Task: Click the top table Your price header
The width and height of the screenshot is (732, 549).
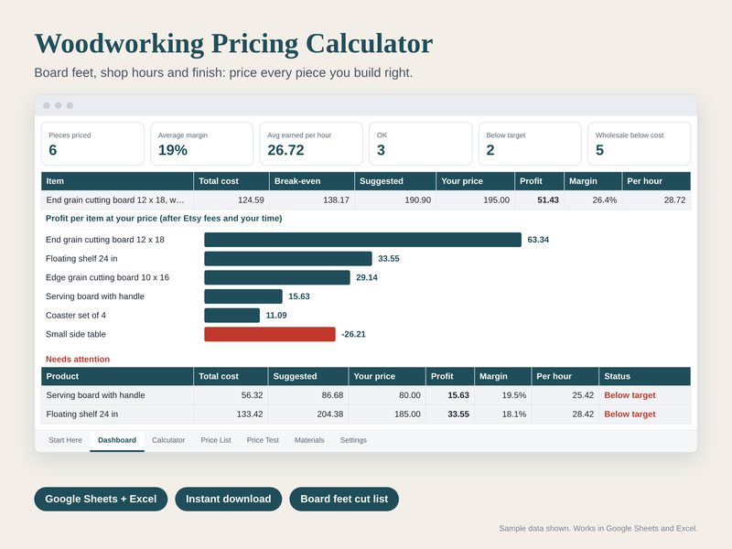Action: (x=475, y=181)
